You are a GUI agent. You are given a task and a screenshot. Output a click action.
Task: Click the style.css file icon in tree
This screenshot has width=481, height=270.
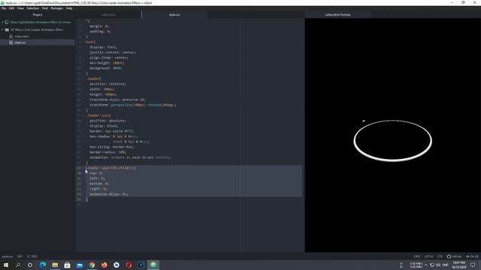[x=11, y=43]
